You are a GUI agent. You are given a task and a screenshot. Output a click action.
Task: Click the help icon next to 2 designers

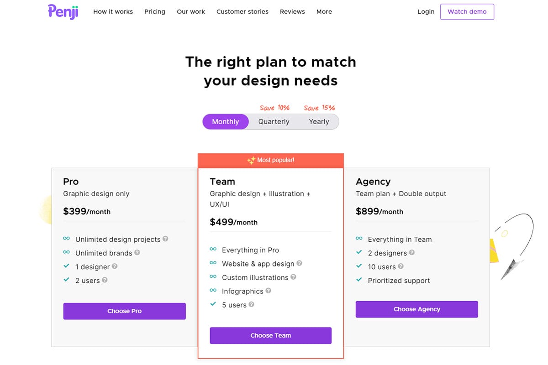click(412, 253)
